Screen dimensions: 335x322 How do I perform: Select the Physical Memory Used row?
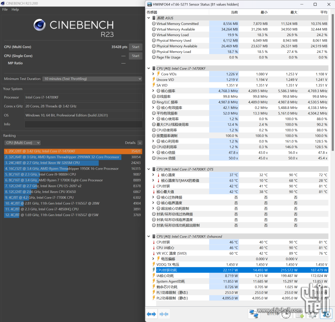(x=240, y=40)
